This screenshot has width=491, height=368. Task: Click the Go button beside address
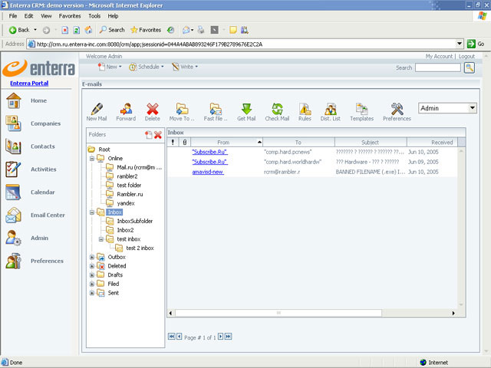click(x=476, y=44)
